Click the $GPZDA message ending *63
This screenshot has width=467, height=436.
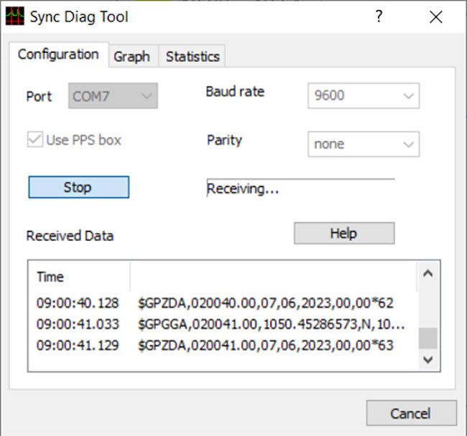[x=266, y=346]
